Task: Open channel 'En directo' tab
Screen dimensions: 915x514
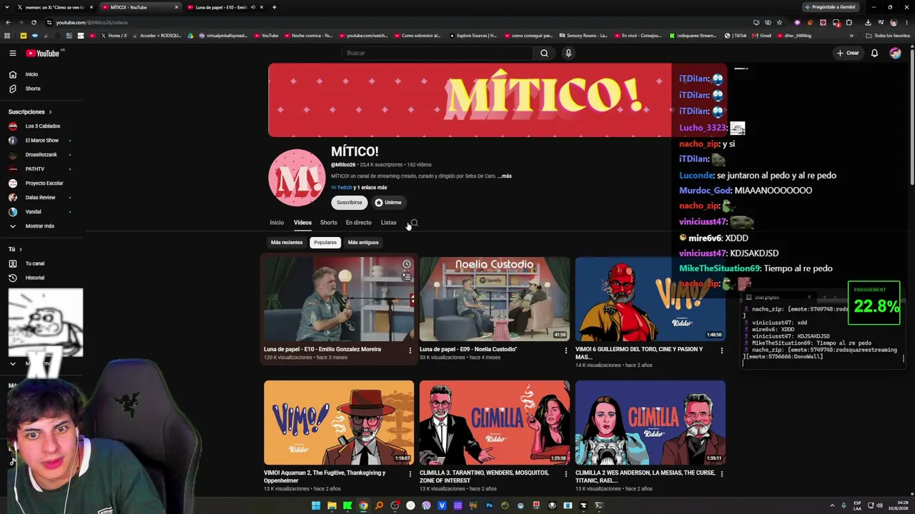Action: click(359, 223)
